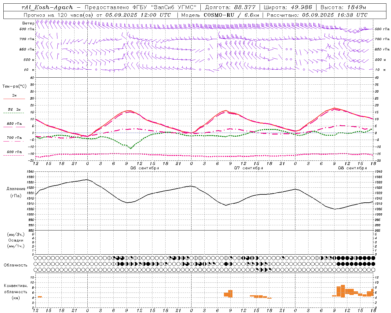Click the (мм/1ч.) precipitation unit label

point(16,246)
